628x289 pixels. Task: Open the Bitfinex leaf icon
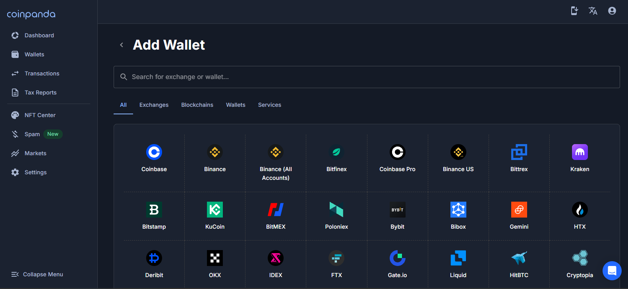336,152
